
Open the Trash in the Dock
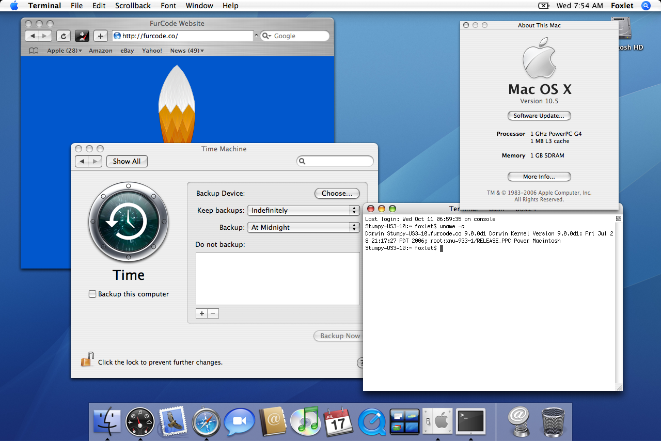click(x=553, y=422)
